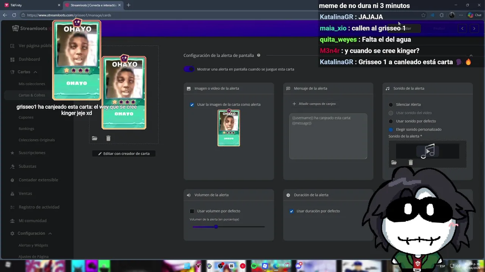Open Cartas & Cofres submenu item
This screenshot has width=485, height=272.
pyautogui.click(x=32, y=95)
